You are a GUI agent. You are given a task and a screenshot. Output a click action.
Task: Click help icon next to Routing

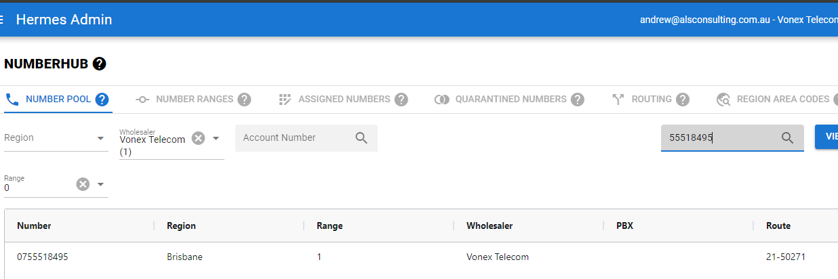(683, 100)
